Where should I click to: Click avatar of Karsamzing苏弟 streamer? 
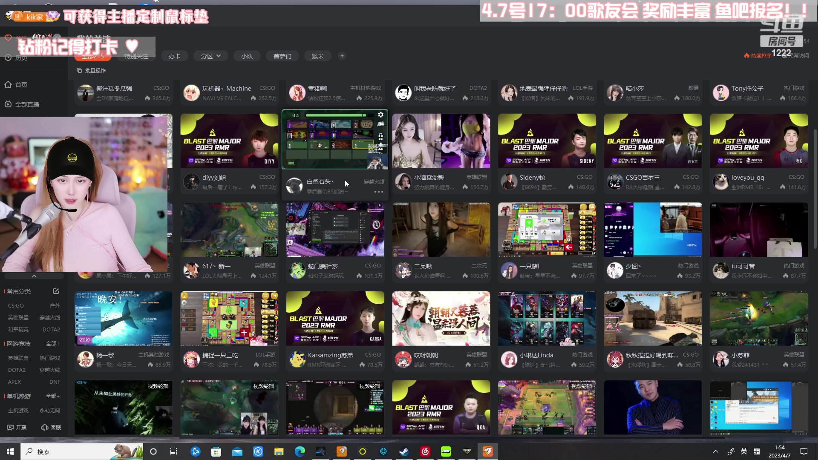click(297, 359)
